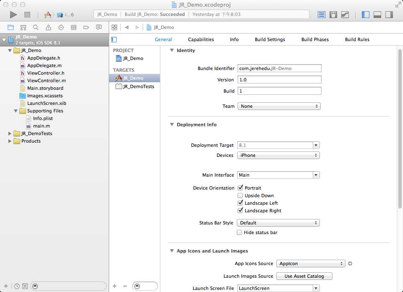
Task: Open the Status Bar Style dropdown
Action: [278, 223]
